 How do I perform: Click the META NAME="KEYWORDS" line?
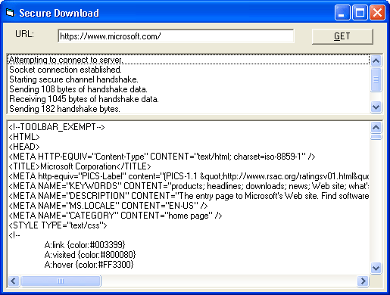tap(189, 186)
